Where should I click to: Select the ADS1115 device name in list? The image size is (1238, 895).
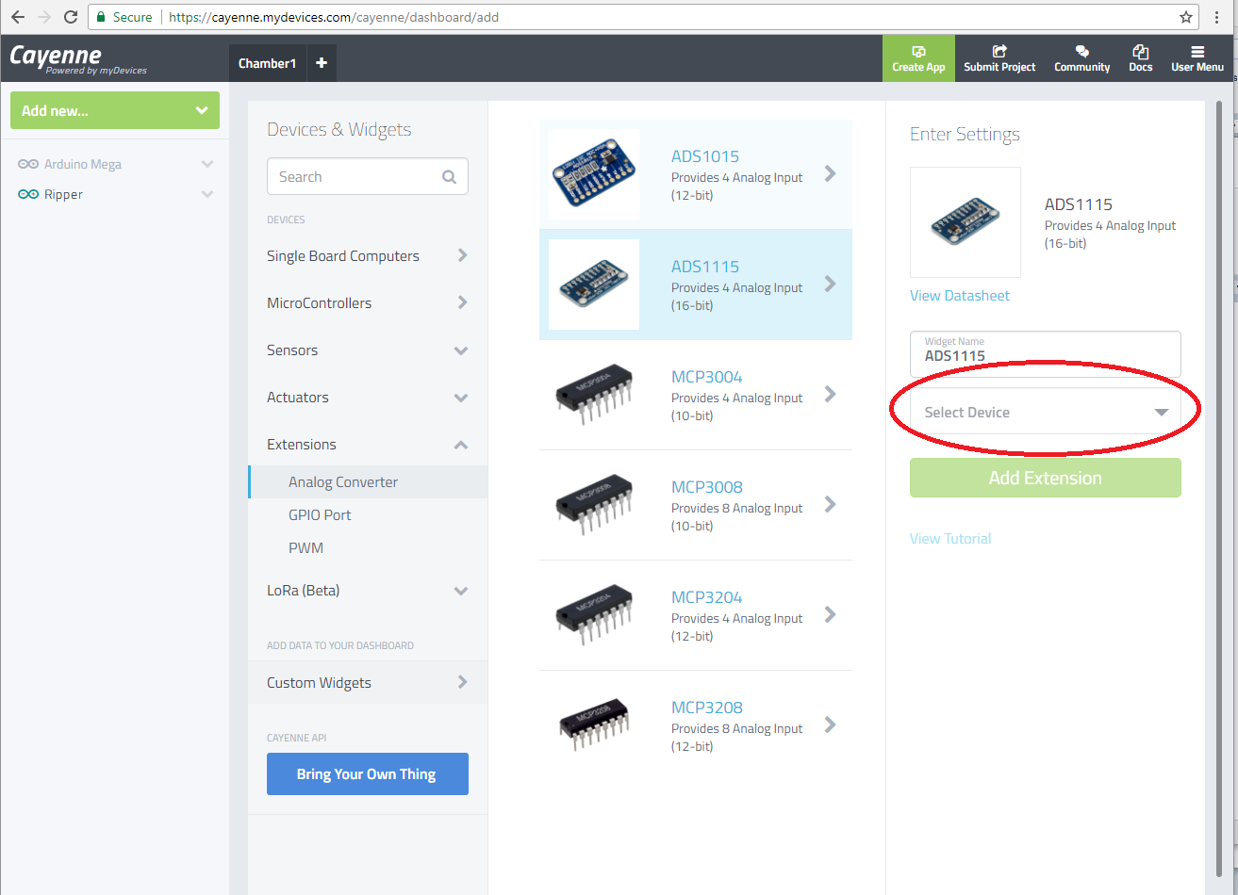(x=705, y=267)
